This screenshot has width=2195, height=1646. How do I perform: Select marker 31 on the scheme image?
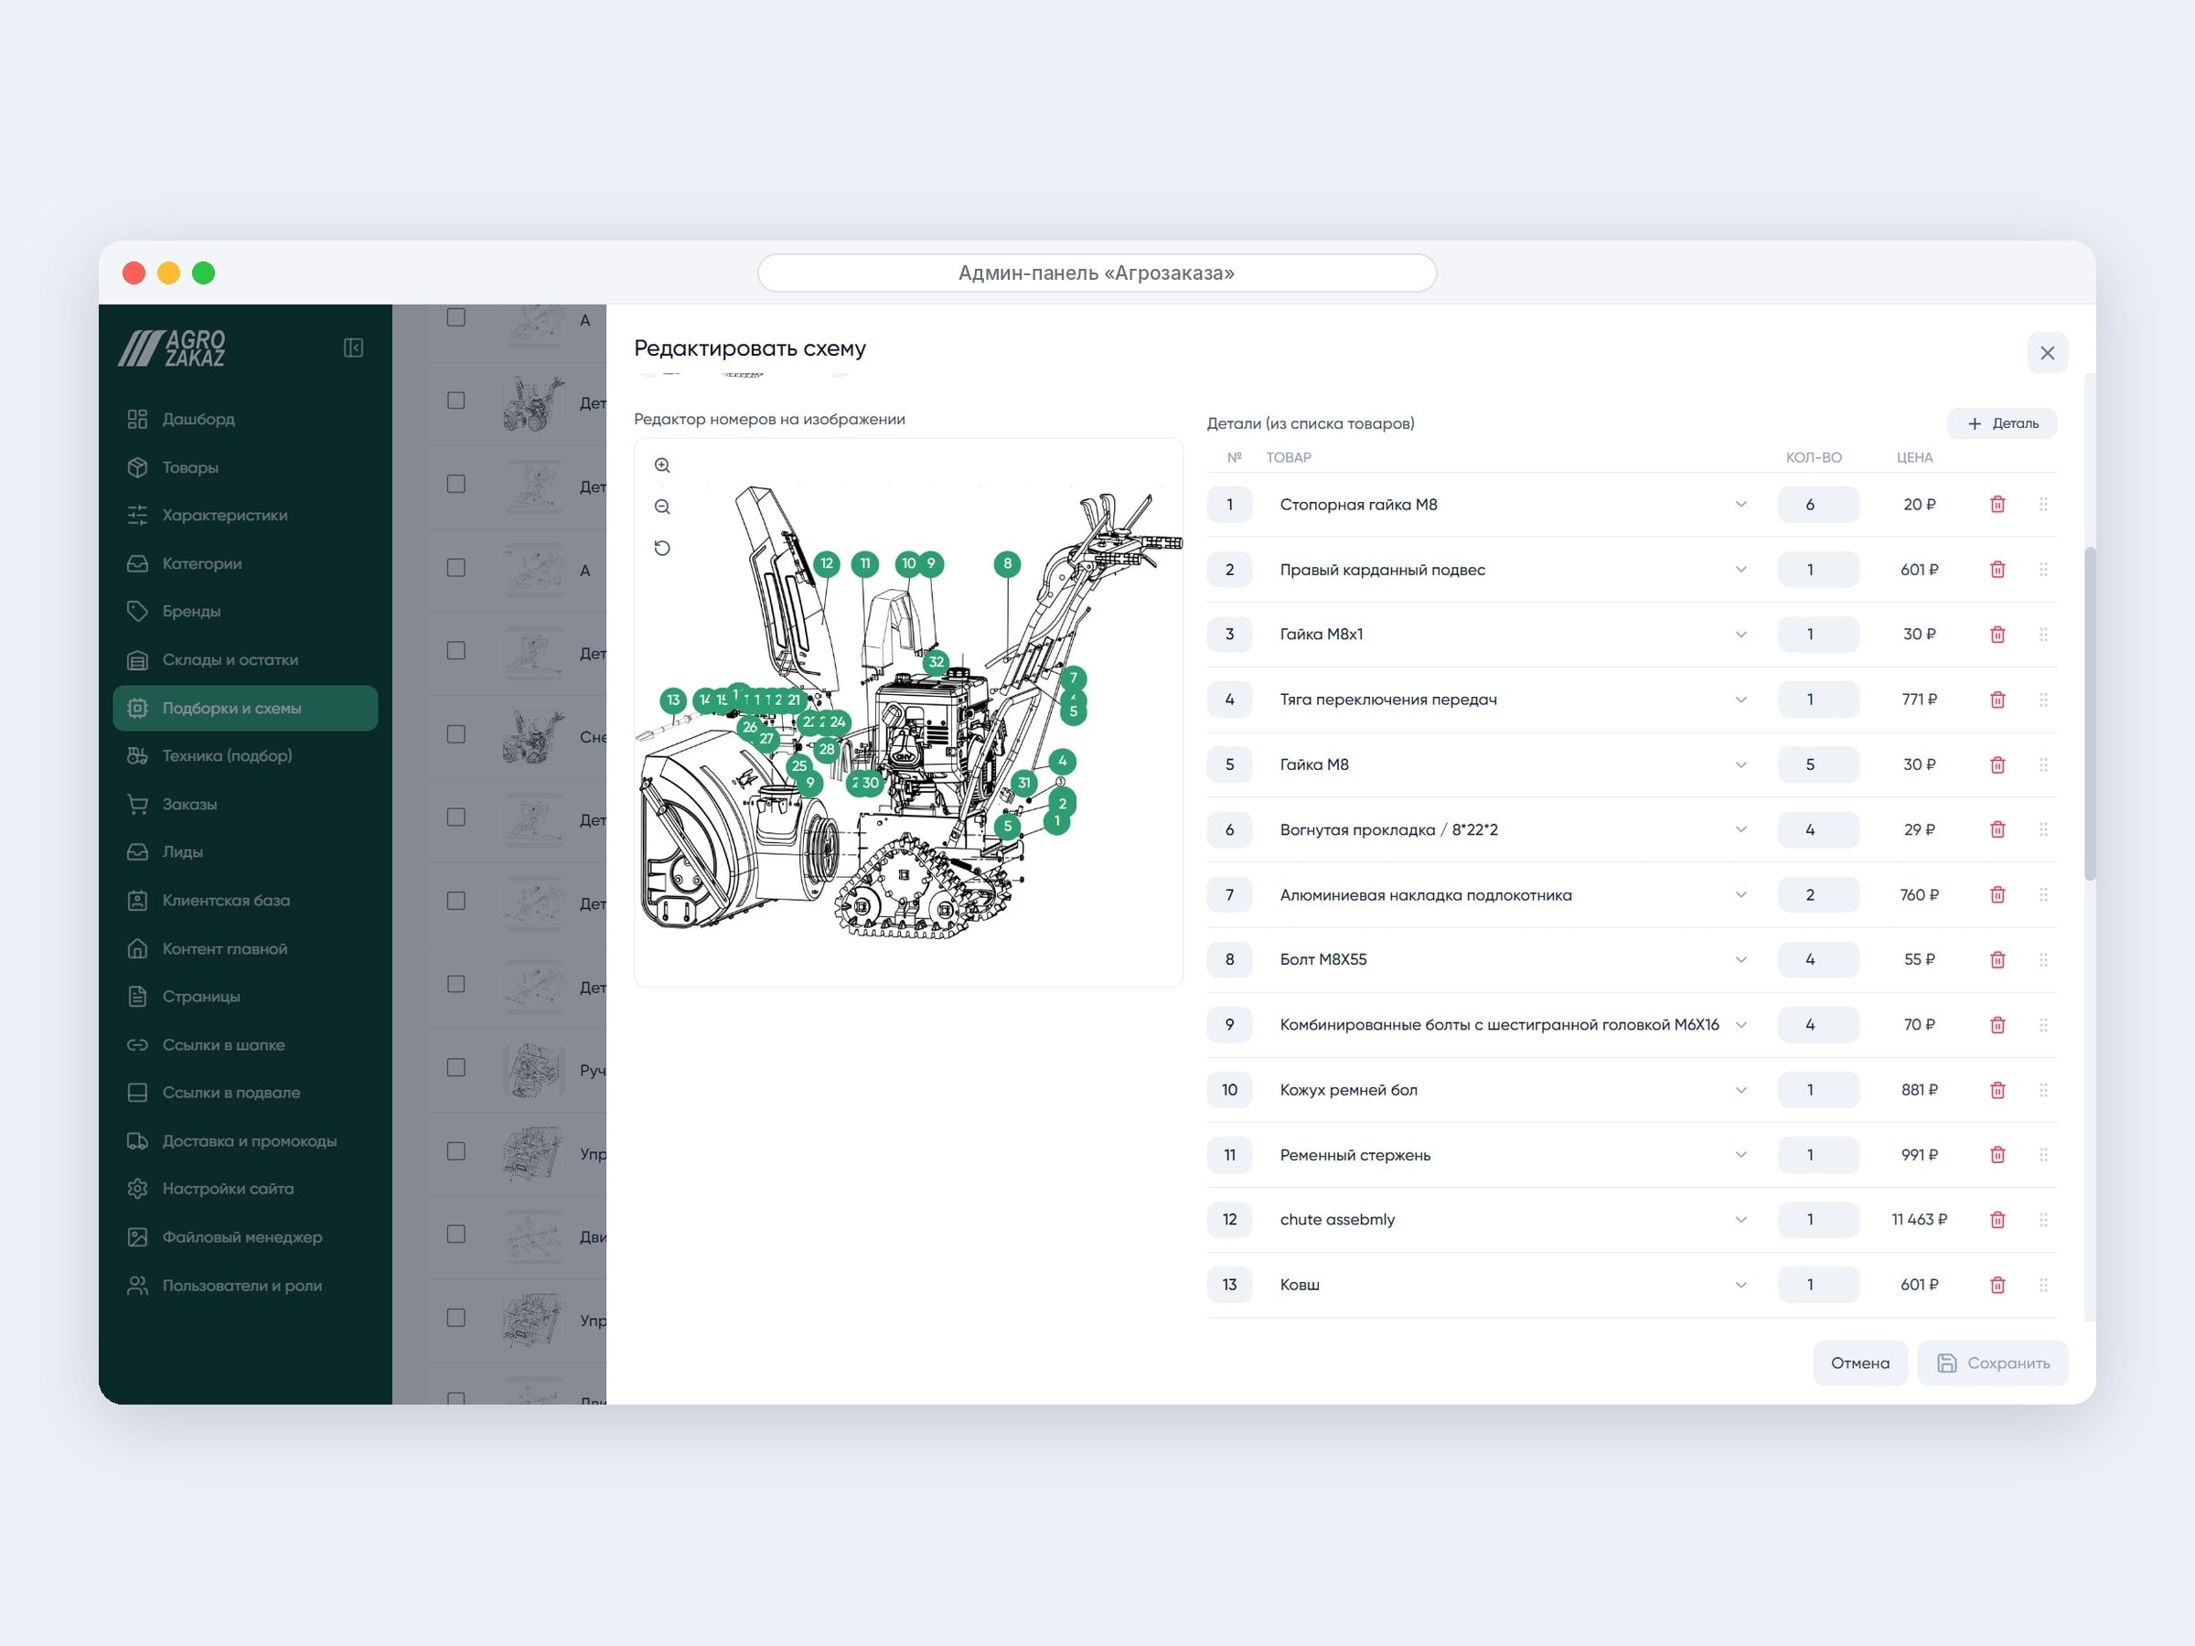coord(1024,783)
